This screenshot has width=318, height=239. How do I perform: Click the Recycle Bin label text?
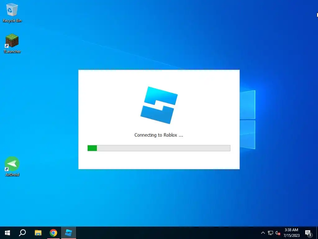12,21
